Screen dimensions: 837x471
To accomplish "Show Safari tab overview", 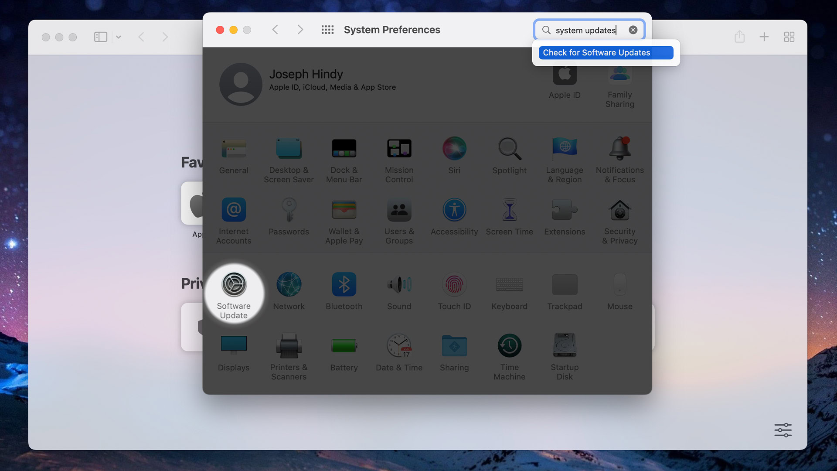I will pos(789,37).
